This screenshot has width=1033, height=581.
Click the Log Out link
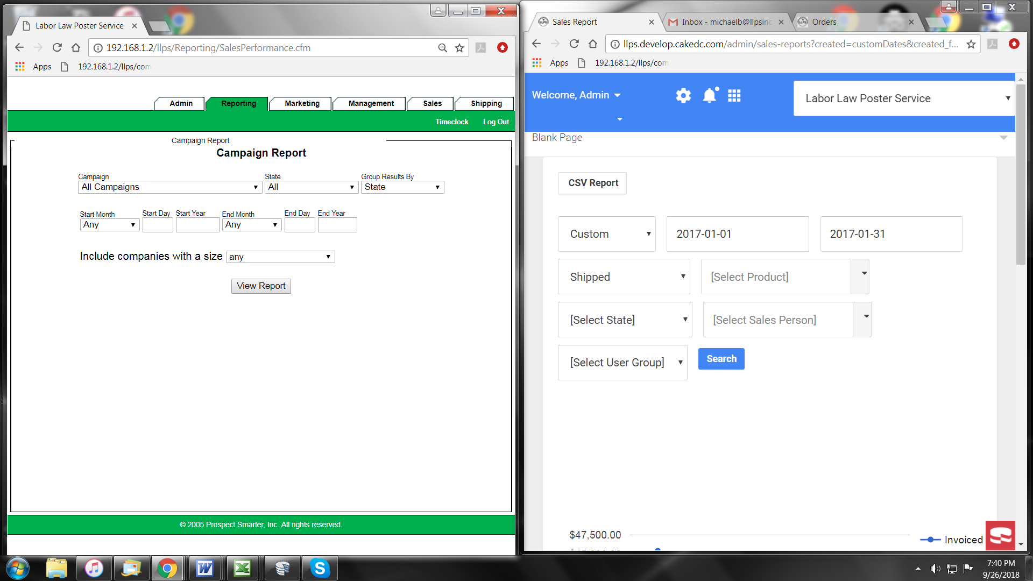point(496,122)
